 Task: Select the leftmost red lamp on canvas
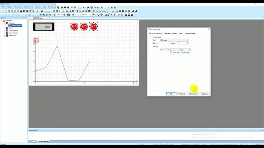pyautogui.click(x=74, y=26)
